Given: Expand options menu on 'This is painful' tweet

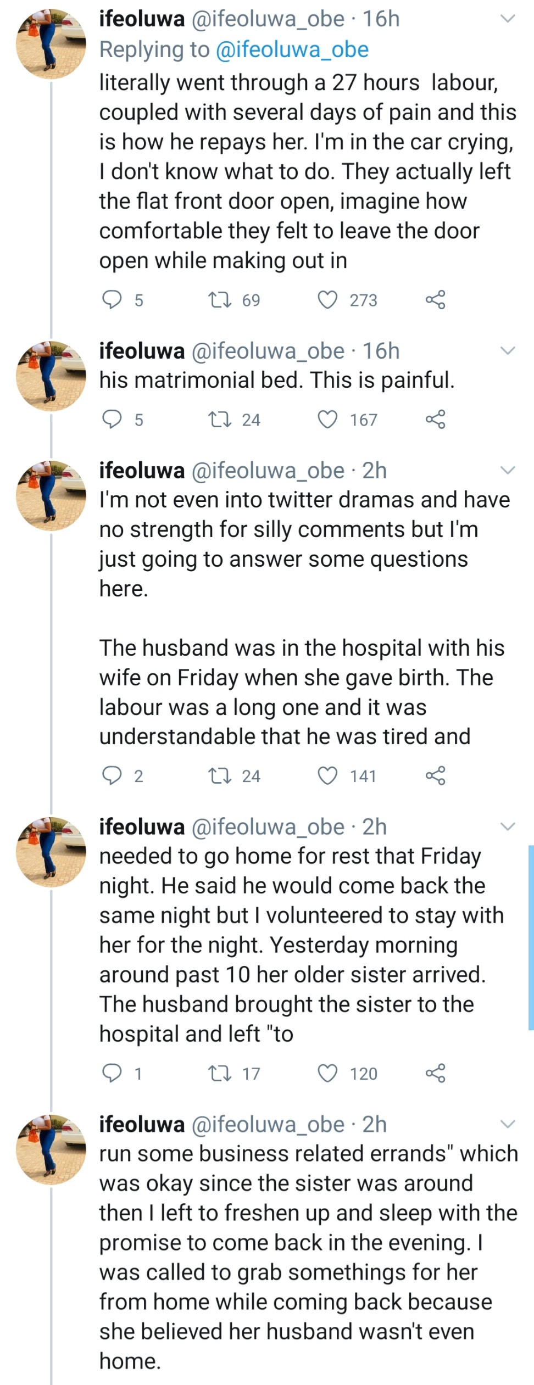Looking at the screenshot, I should click(x=508, y=351).
